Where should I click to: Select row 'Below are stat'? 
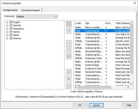click(x=102, y=51)
